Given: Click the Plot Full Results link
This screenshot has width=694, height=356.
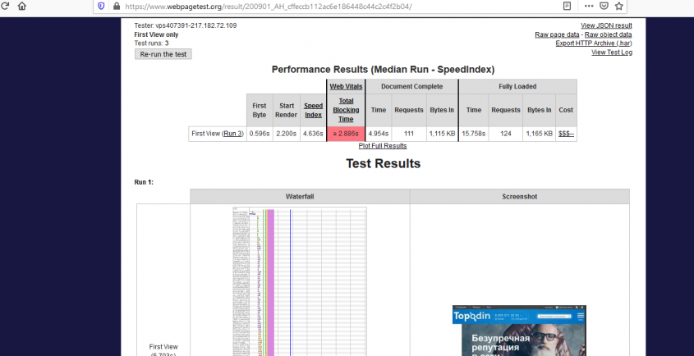Looking at the screenshot, I should tap(383, 145).
